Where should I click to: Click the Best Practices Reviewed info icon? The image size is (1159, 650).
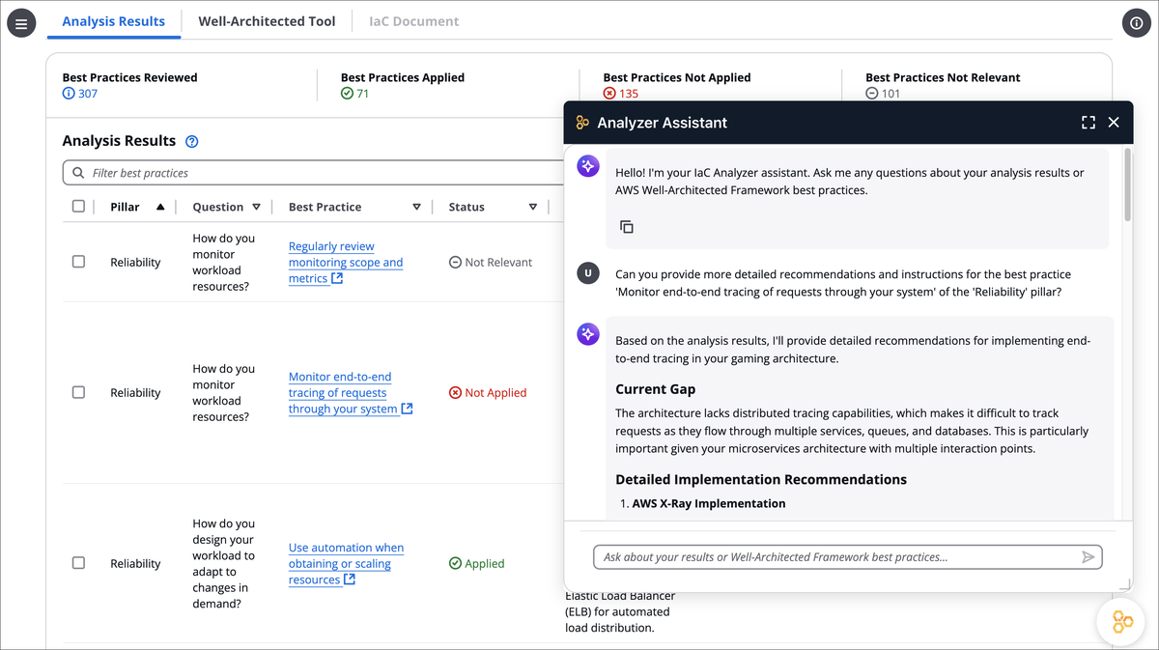(69, 94)
